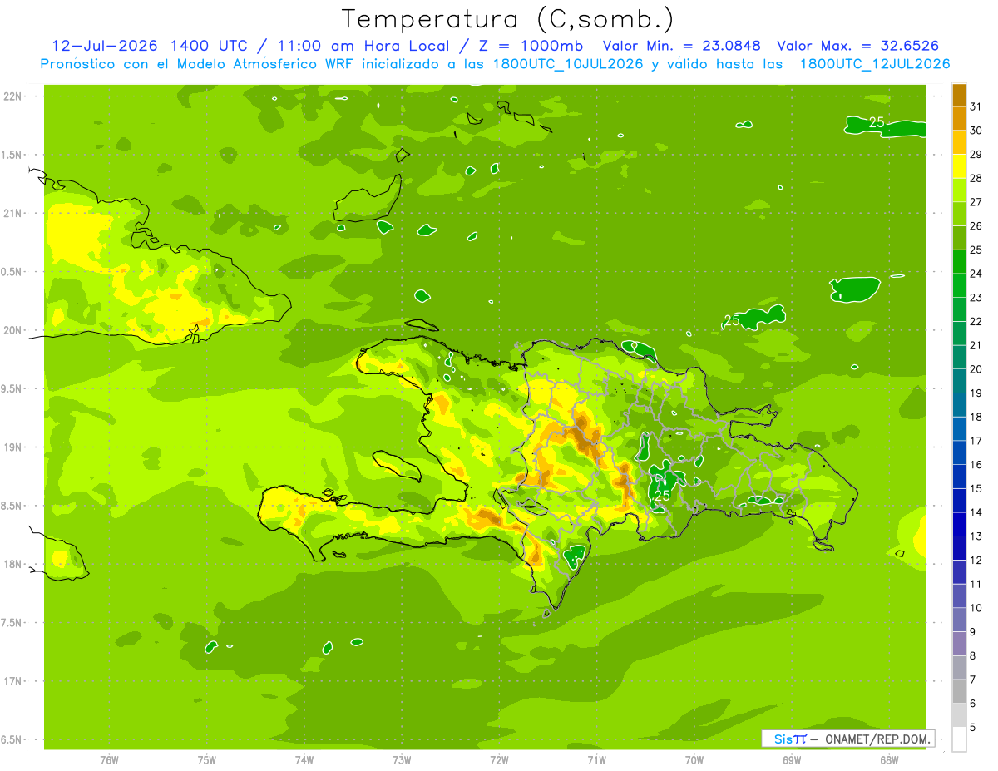
Task: Click the "12" color scale label
Action: tap(976, 560)
